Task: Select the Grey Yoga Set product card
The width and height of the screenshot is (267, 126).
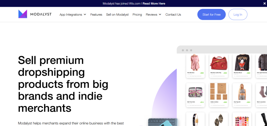Action: coord(242,95)
